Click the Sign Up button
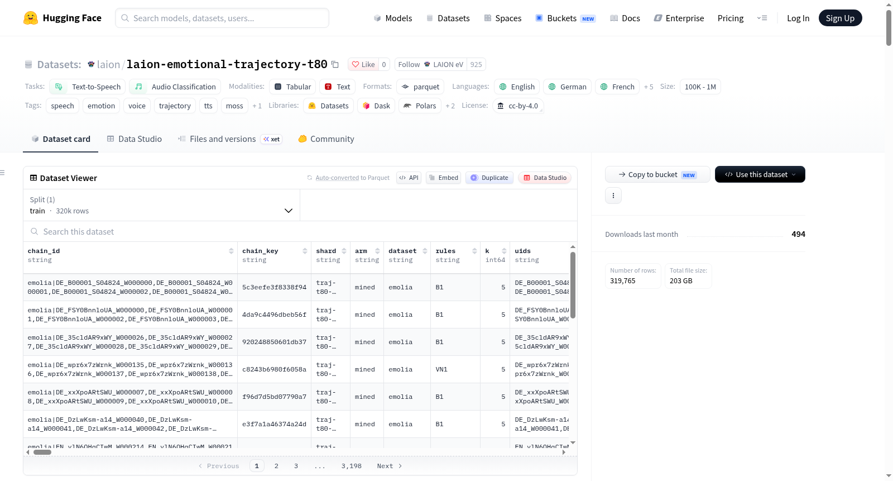 (x=841, y=18)
